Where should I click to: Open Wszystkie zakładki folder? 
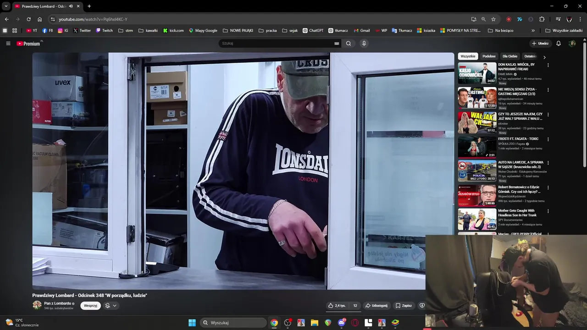point(564,31)
